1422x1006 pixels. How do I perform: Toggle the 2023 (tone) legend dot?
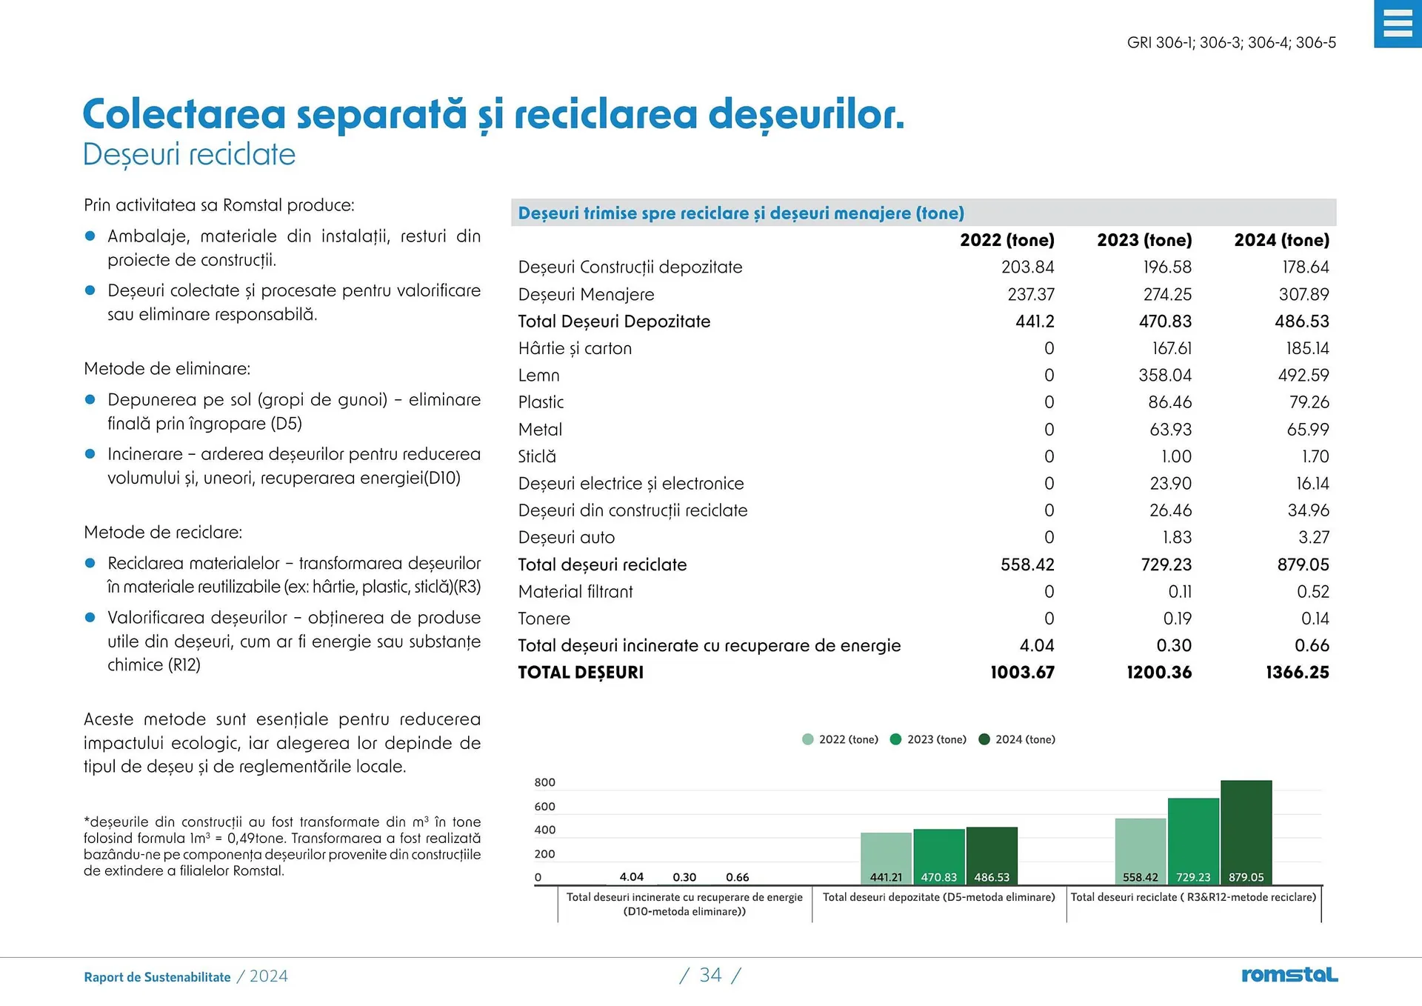(x=895, y=739)
